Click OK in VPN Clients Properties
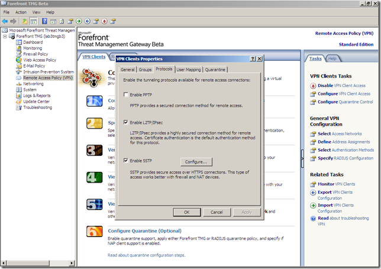 coord(187,212)
